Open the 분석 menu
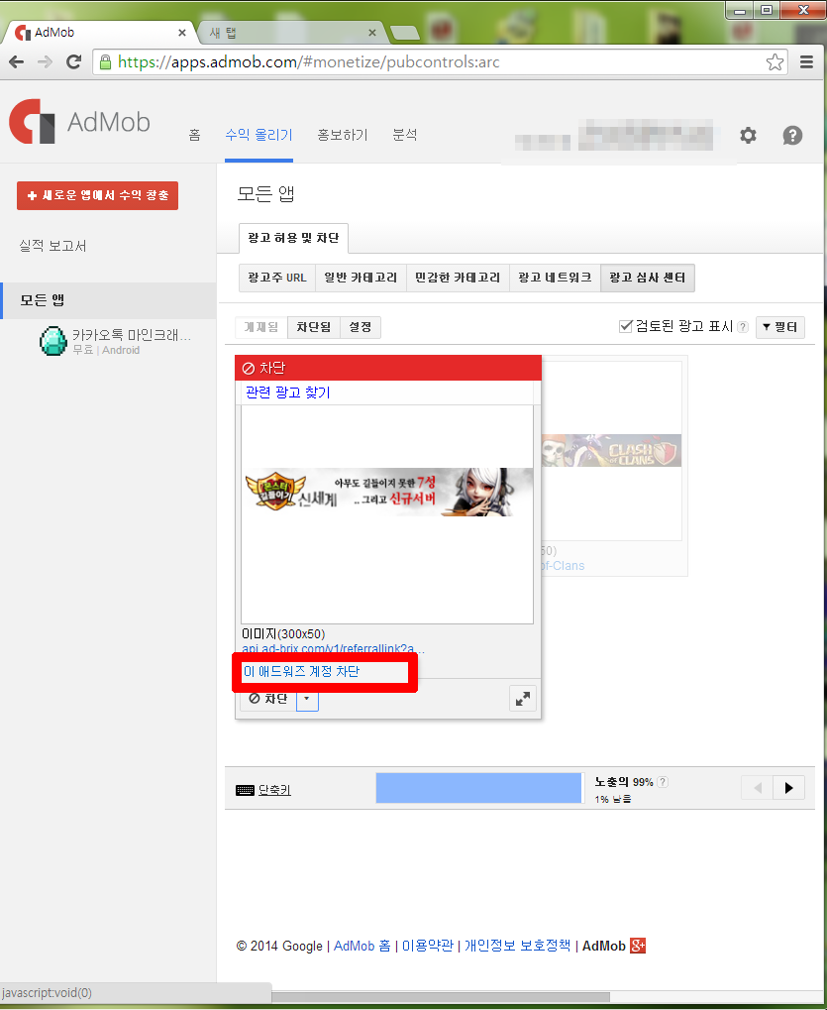The width and height of the screenshot is (827, 1010). pyautogui.click(x=405, y=135)
